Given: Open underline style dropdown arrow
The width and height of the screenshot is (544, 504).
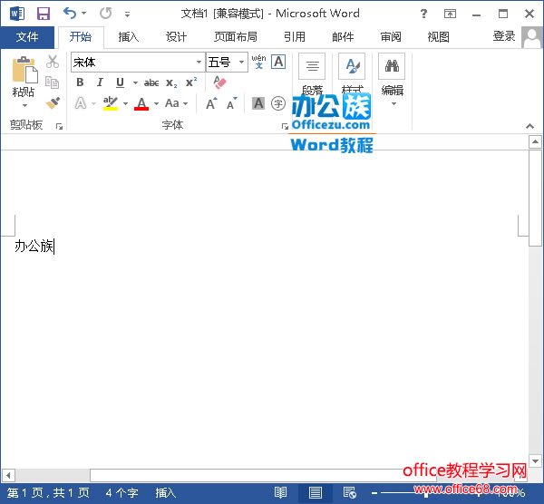Looking at the screenshot, I should [135, 82].
